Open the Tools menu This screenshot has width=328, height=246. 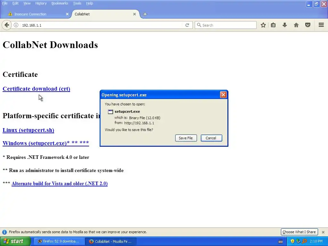pyautogui.click(x=77, y=3)
